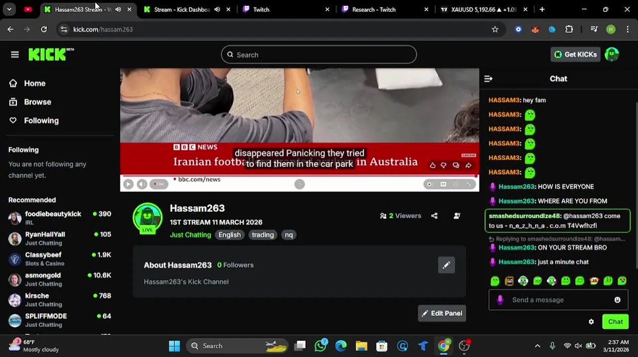Click the comments icon on the video

(456, 165)
